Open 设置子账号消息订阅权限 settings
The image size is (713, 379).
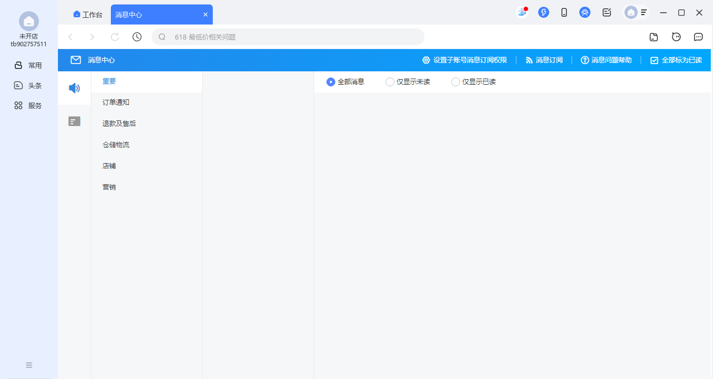pyautogui.click(x=465, y=60)
